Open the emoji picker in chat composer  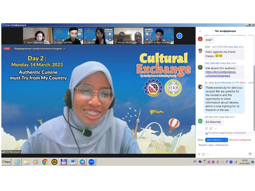coord(203,154)
